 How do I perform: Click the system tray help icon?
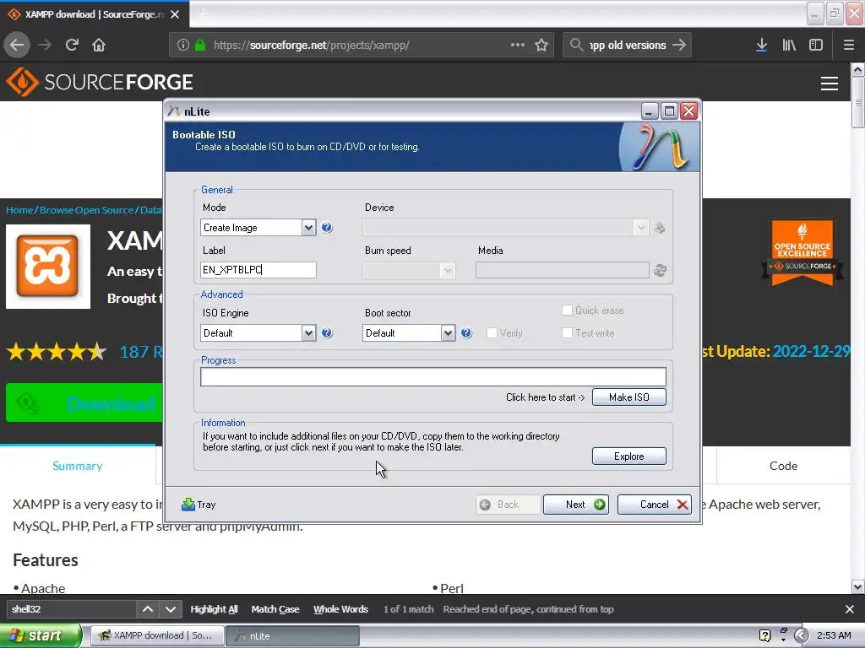(764, 635)
